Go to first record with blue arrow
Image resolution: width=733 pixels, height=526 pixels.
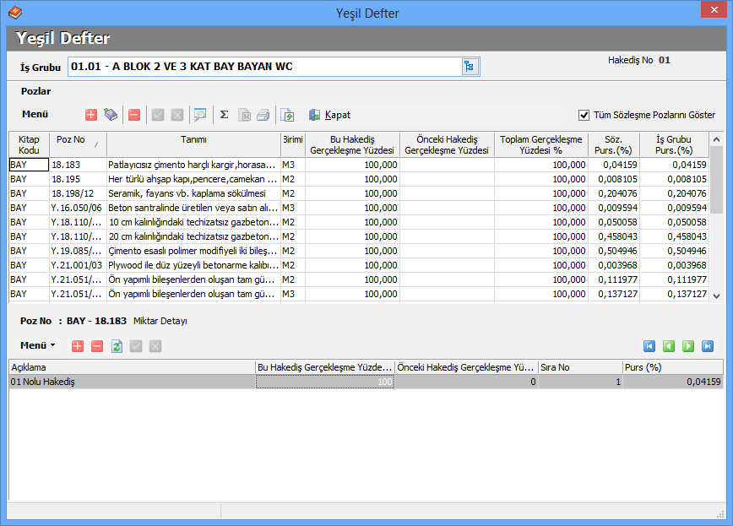[649, 345]
